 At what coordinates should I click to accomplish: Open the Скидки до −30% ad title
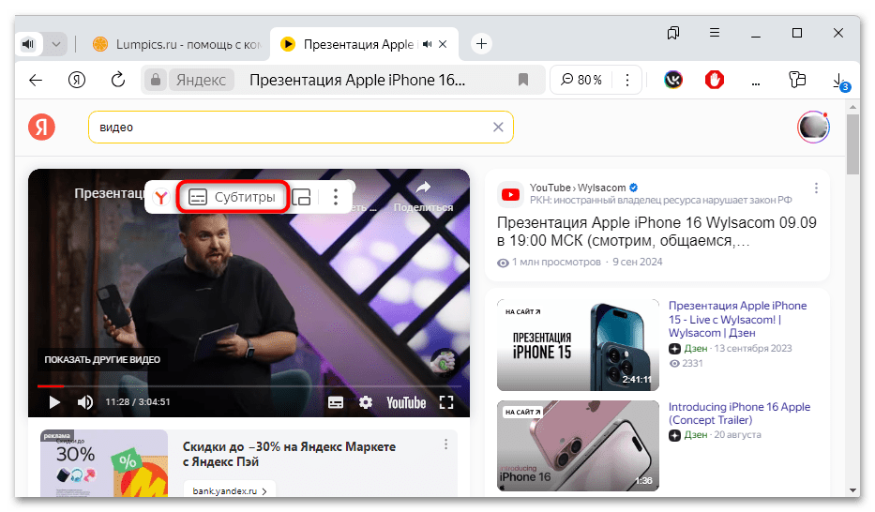(x=289, y=454)
